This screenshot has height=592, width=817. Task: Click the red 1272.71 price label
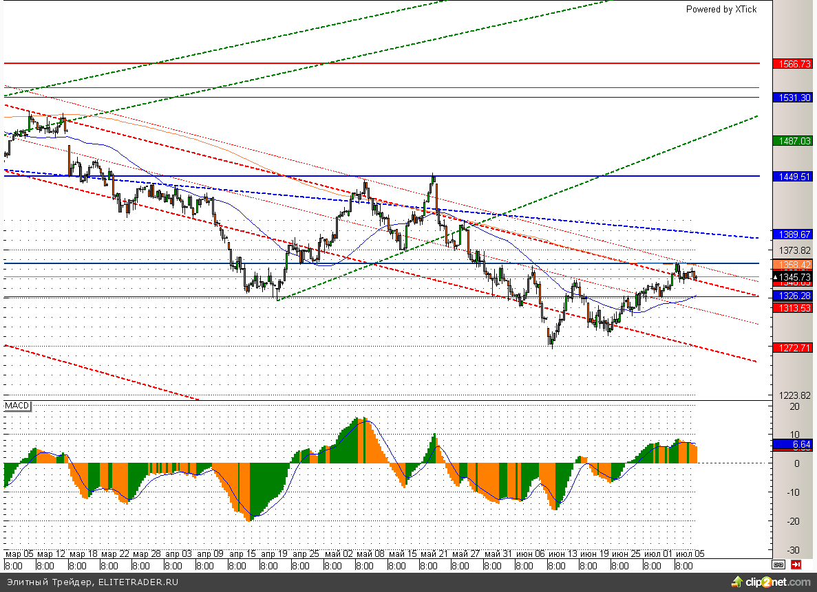click(794, 348)
